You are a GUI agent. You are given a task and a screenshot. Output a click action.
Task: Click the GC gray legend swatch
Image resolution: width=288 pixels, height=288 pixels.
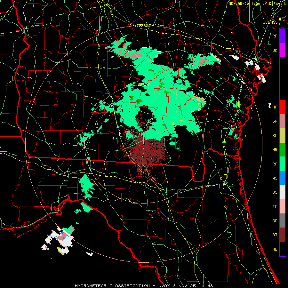(x=283, y=220)
